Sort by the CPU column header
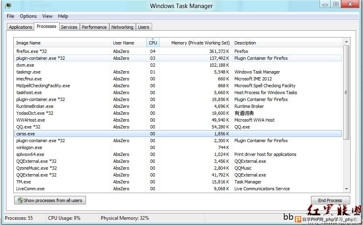 (x=153, y=43)
